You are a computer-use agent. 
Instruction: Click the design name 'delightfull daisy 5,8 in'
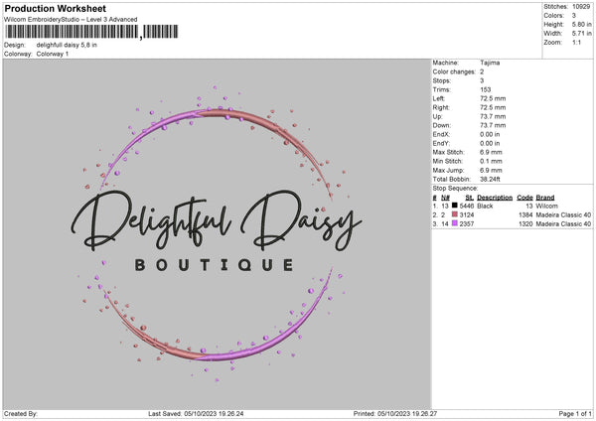67,45
